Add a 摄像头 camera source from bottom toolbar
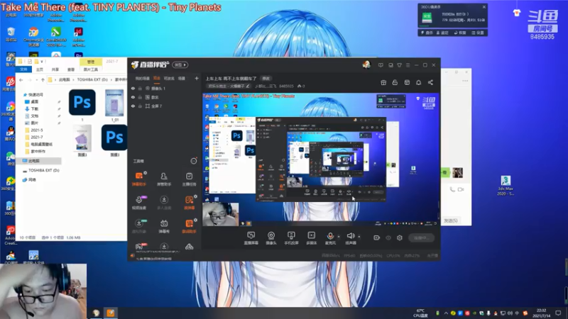 pyautogui.click(x=271, y=238)
